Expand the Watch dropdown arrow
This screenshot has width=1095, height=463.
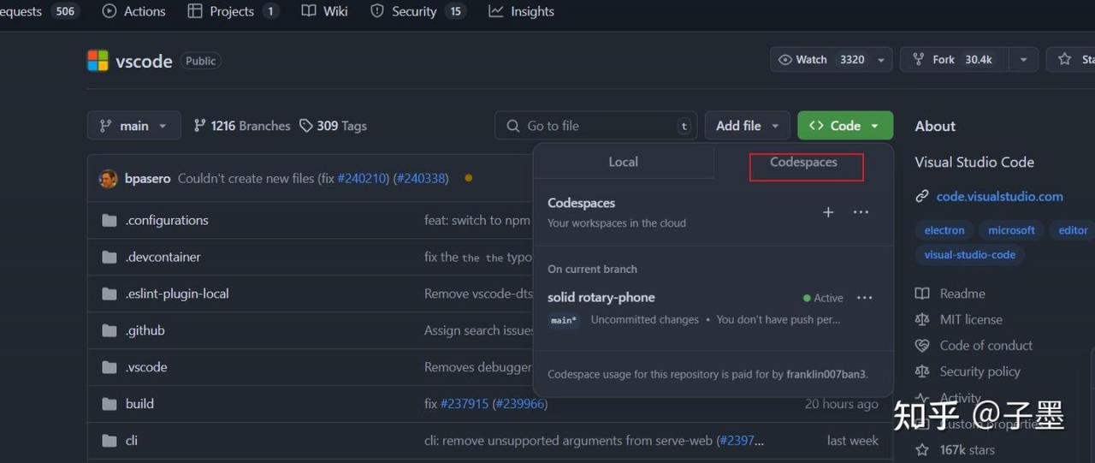(x=881, y=60)
